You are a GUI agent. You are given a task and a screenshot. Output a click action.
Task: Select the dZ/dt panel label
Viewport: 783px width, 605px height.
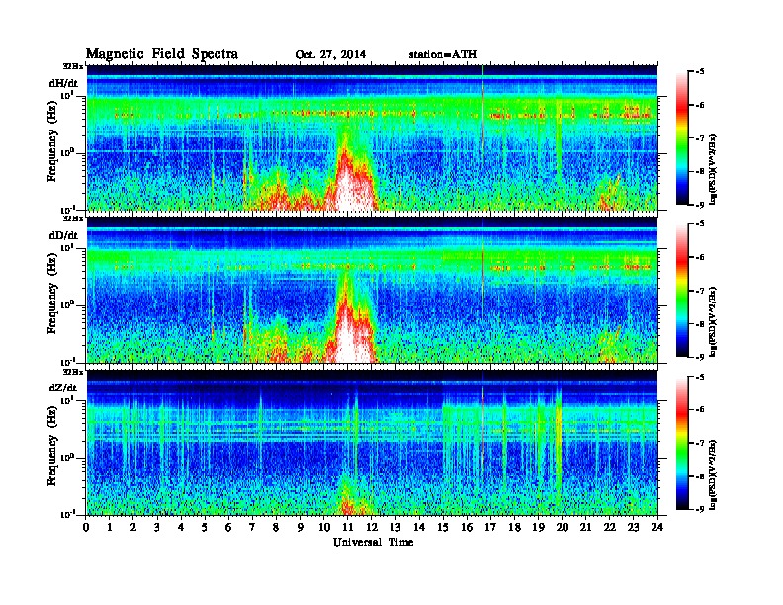63,388
